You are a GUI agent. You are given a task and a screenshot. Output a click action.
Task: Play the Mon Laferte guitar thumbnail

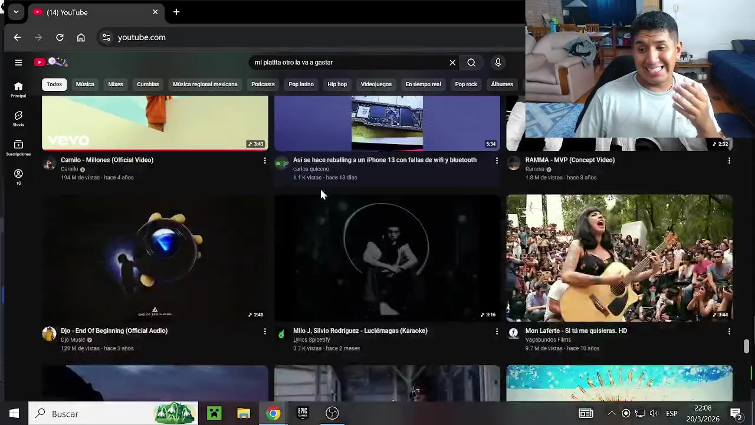click(619, 258)
